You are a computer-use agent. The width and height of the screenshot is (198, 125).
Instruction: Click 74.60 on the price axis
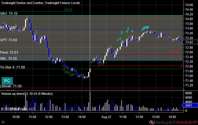(x=189, y=5)
